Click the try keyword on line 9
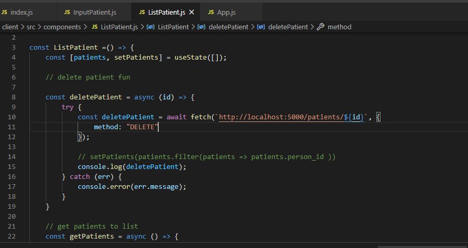The image size is (468, 248). [68, 107]
